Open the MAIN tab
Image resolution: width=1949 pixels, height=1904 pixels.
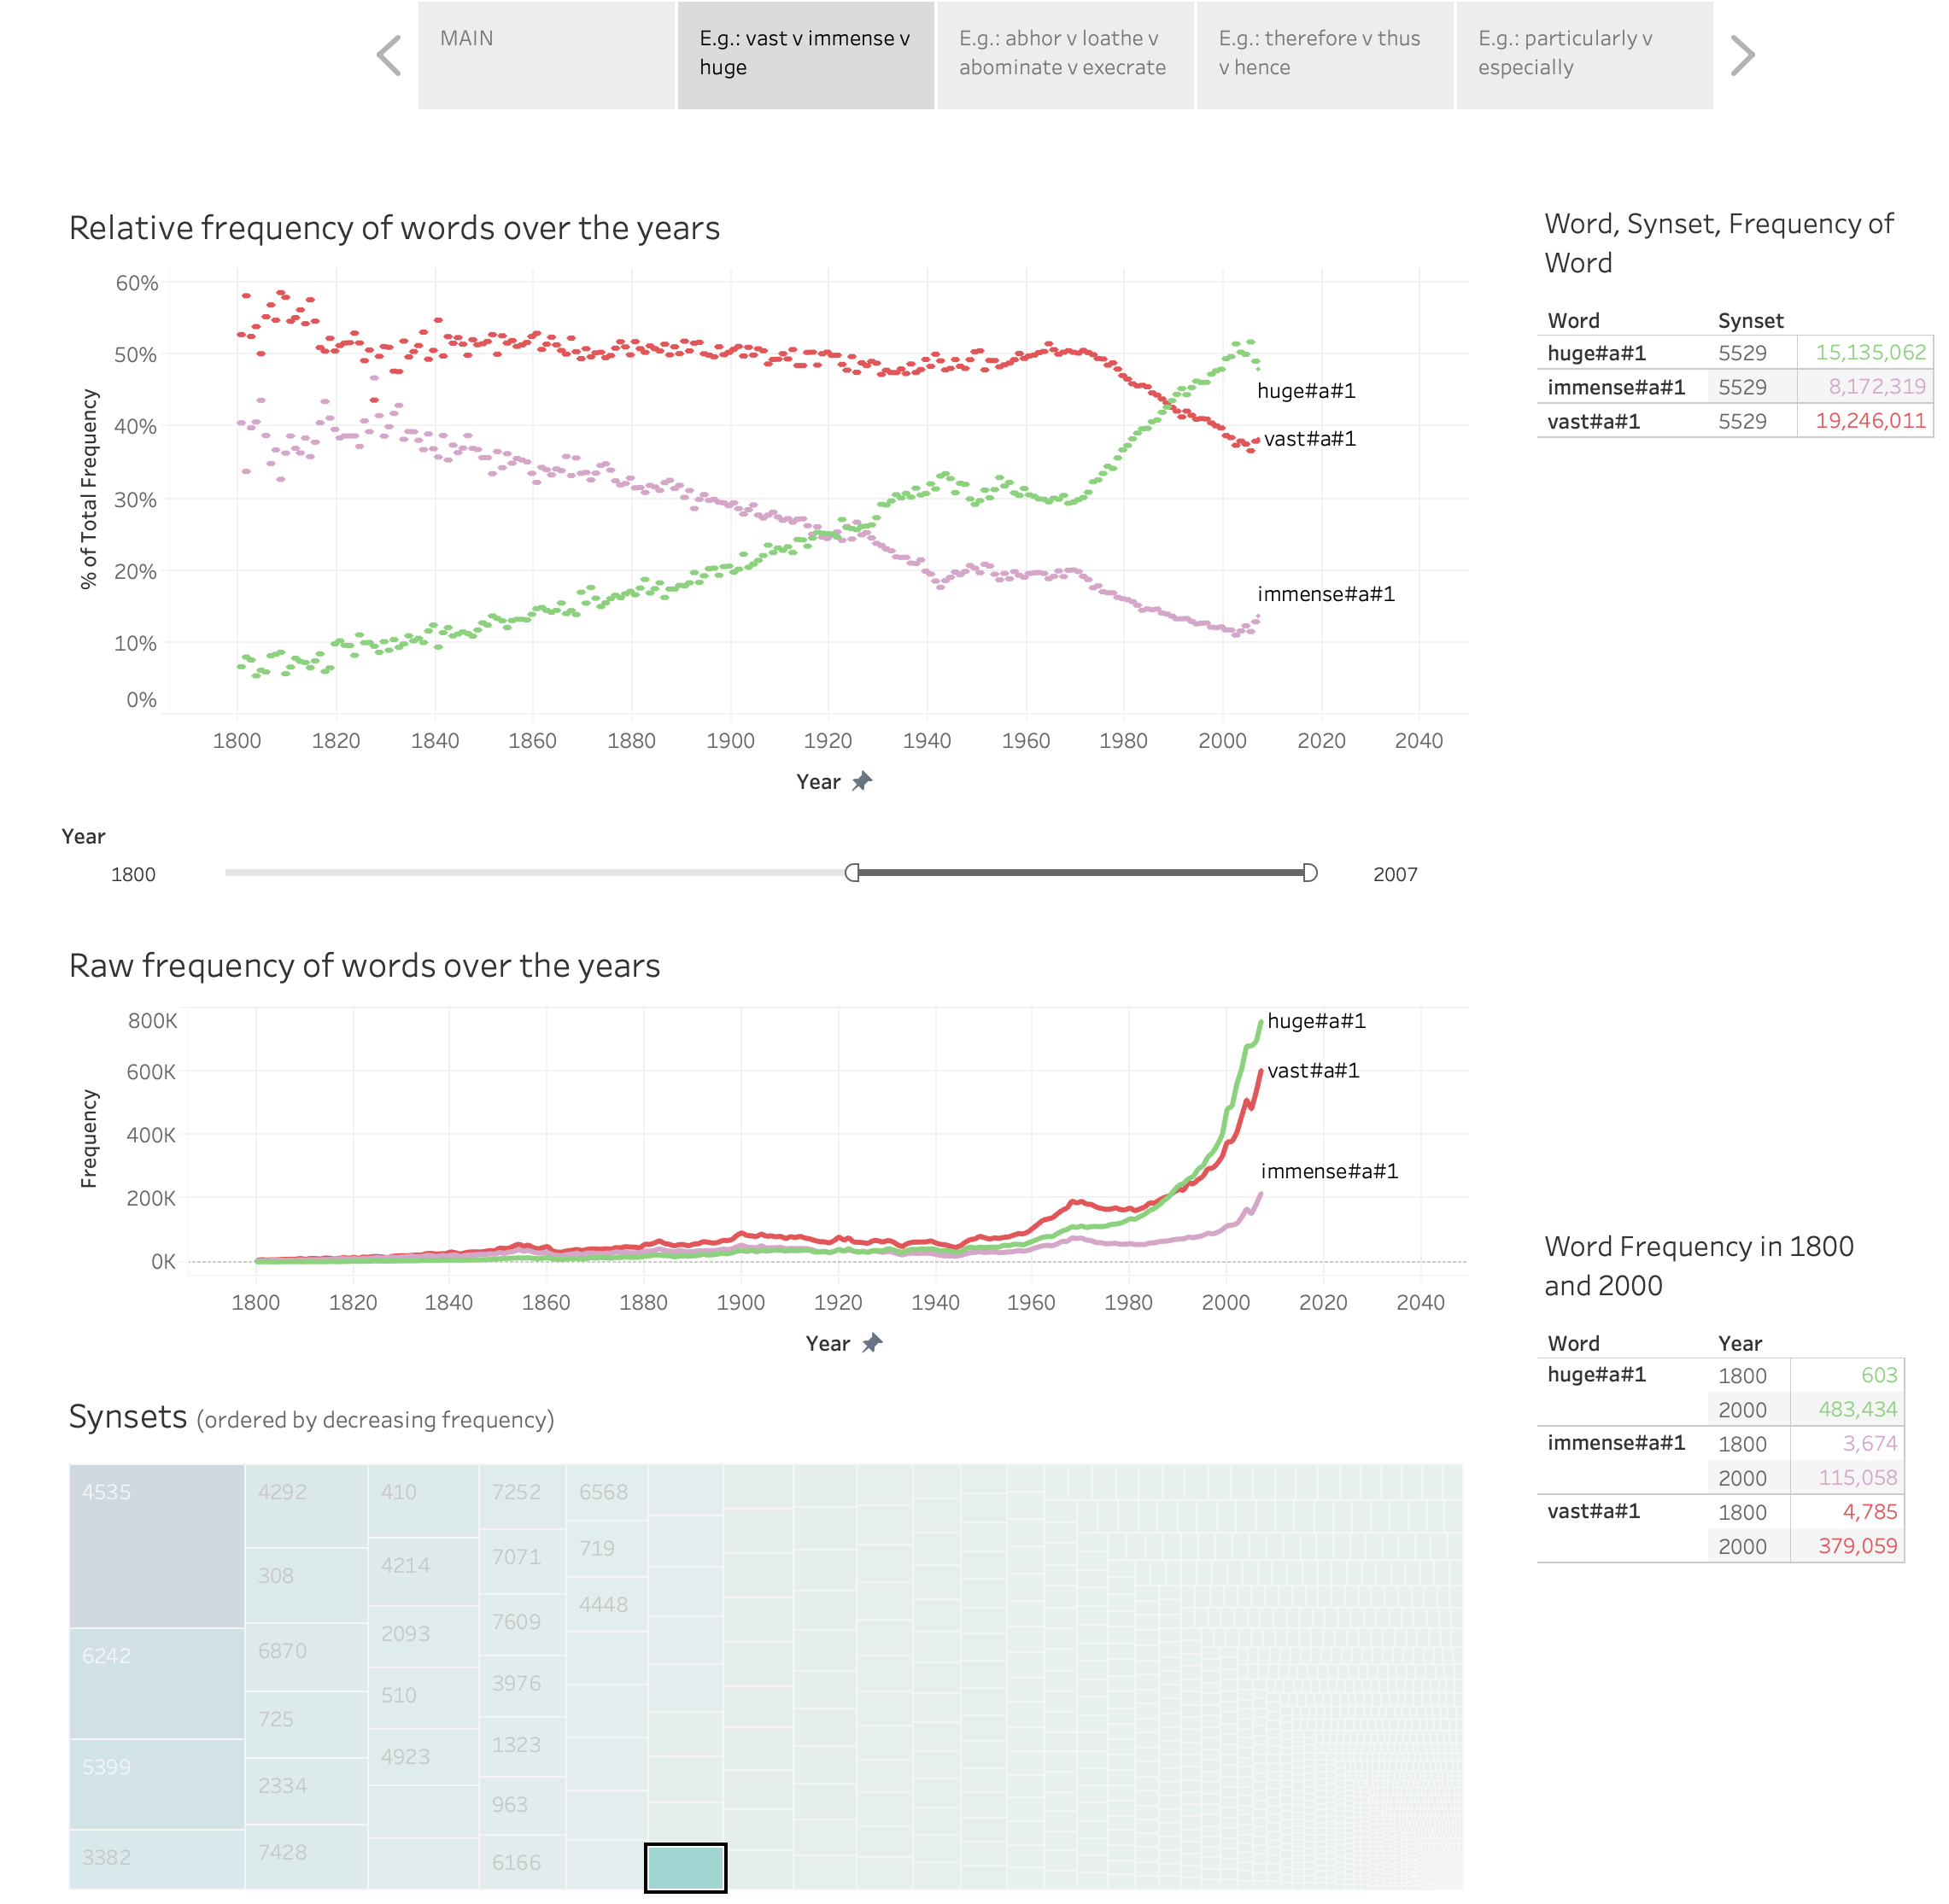547,55
